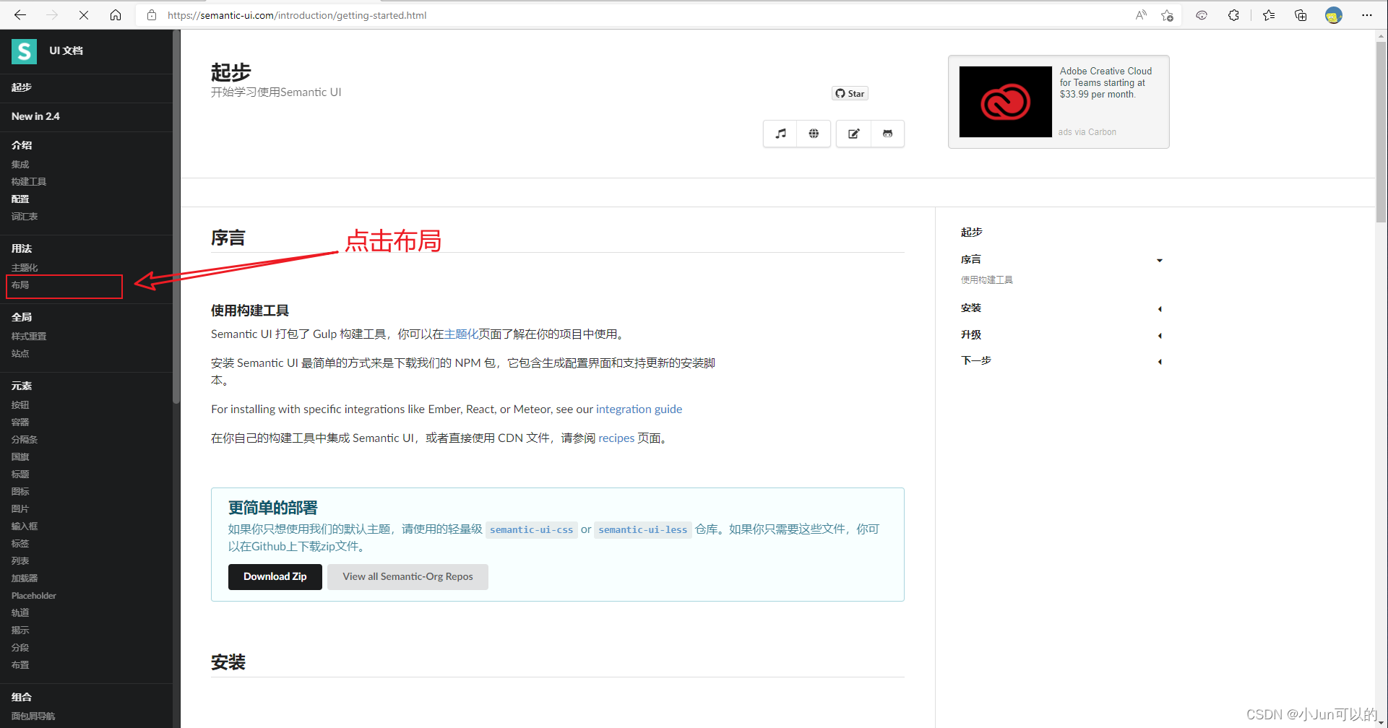Click the music note icon button
This screenshot has width=1388, height=728.
[780, 134]
